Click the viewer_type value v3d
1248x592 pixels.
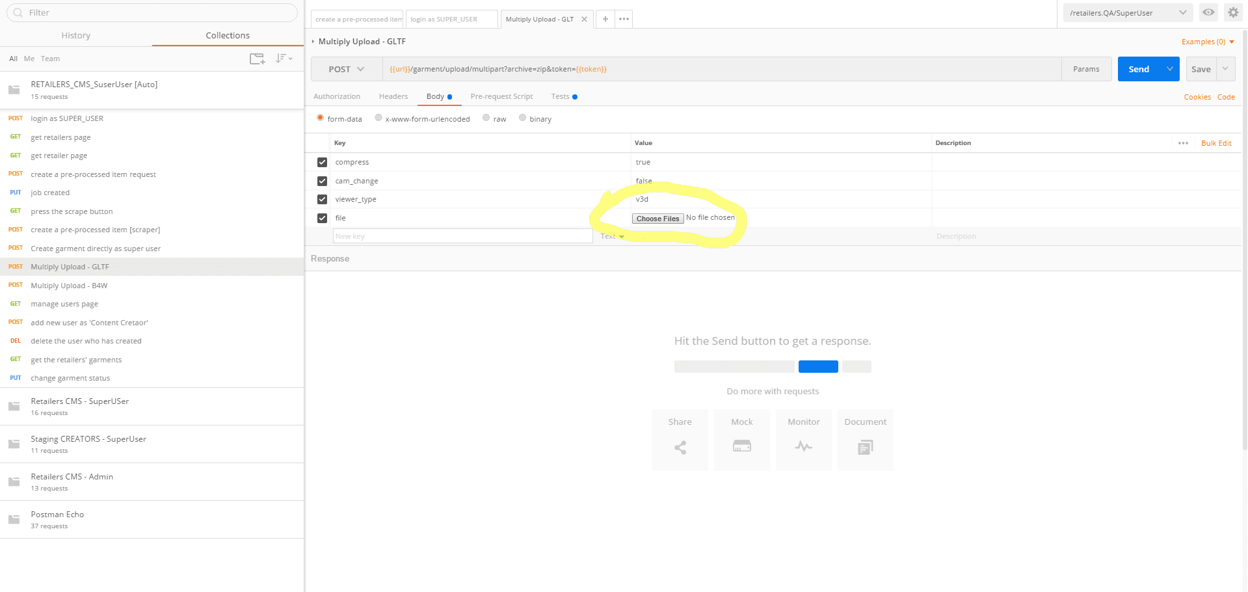[642, 199]
